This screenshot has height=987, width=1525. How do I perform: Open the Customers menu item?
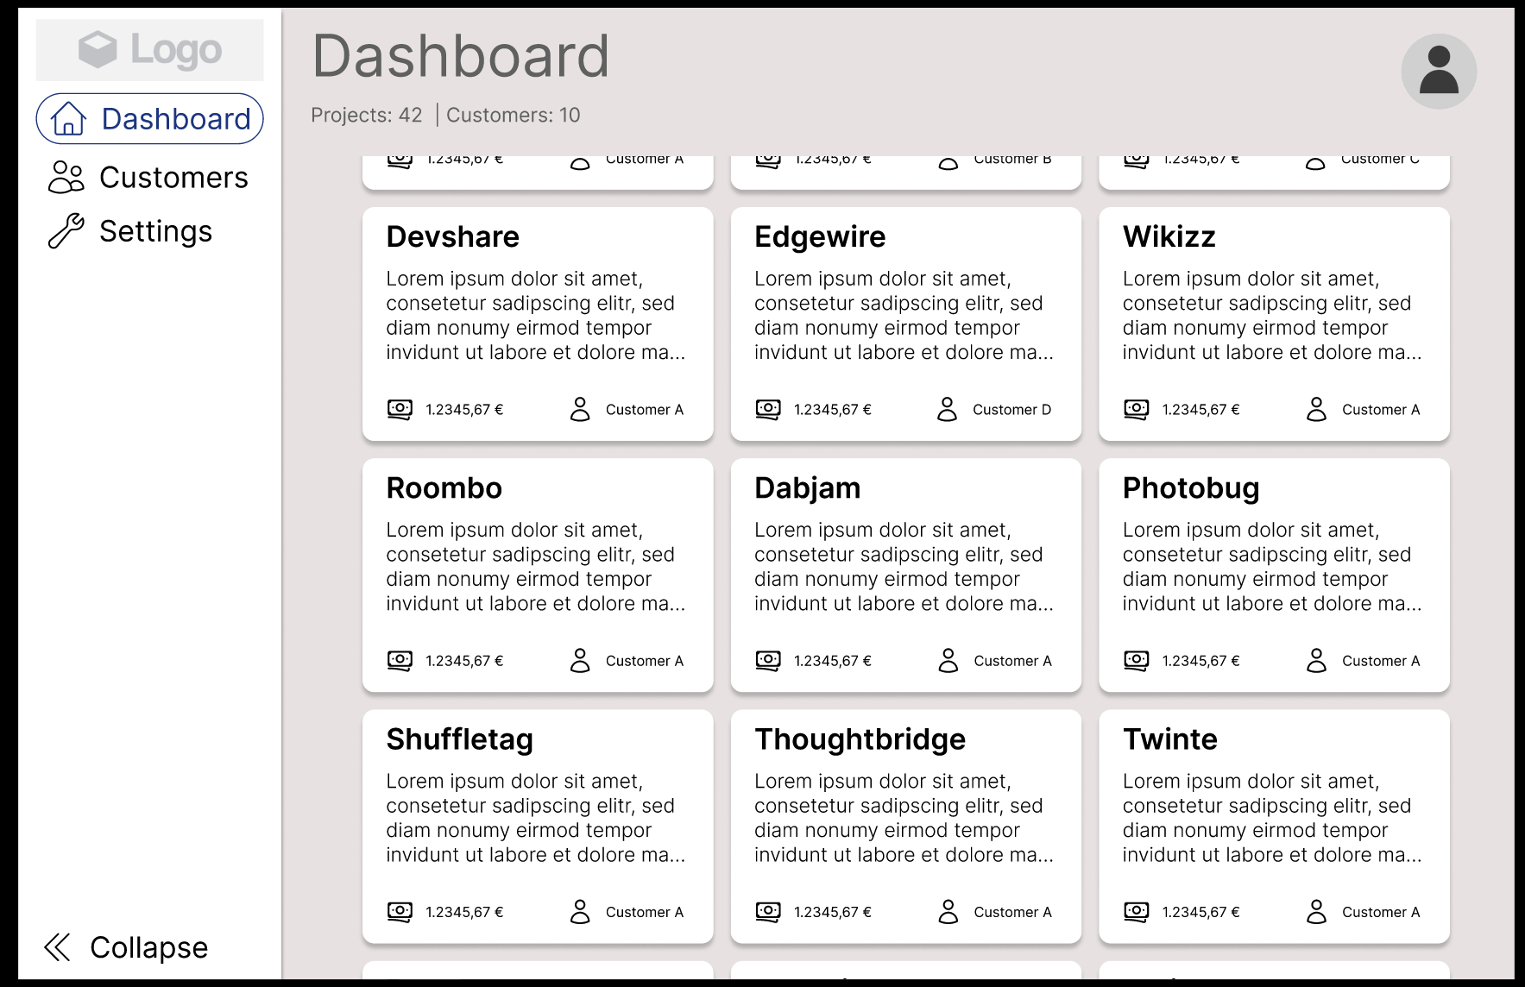(173, 178)
